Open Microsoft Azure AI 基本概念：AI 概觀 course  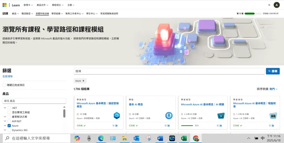(x=203, y=105)
